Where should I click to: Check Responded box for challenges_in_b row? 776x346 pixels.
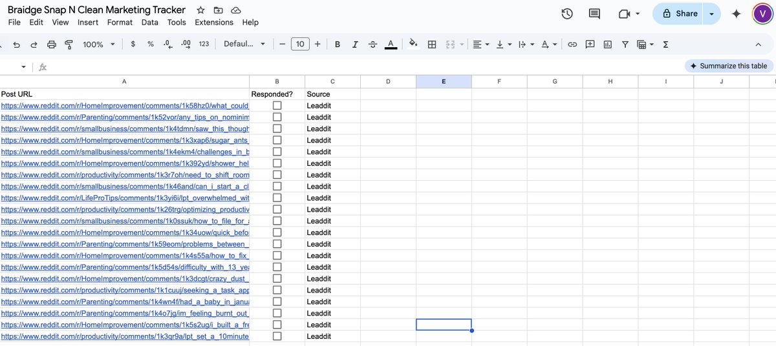(277, 152)
